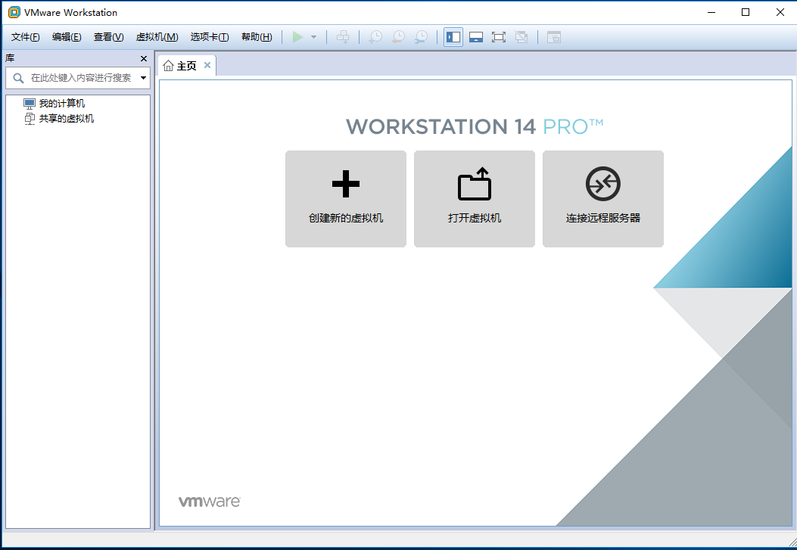
Task: Close the 主页 tab
Action: tap(207, 65)
